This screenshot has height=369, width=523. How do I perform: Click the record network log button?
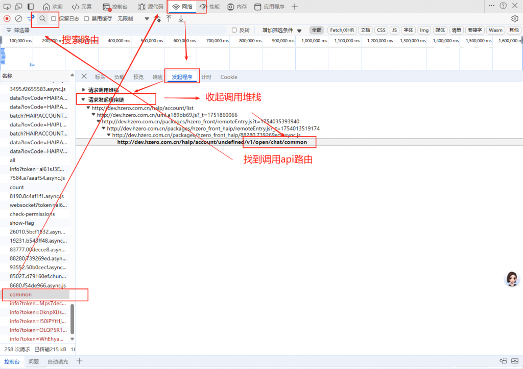7,18
